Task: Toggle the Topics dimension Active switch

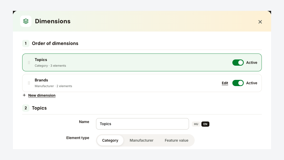Action: pos(238,63)
